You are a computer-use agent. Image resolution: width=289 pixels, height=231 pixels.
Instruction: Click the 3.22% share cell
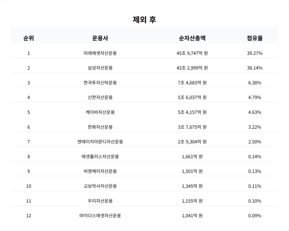tap(255, 127)
